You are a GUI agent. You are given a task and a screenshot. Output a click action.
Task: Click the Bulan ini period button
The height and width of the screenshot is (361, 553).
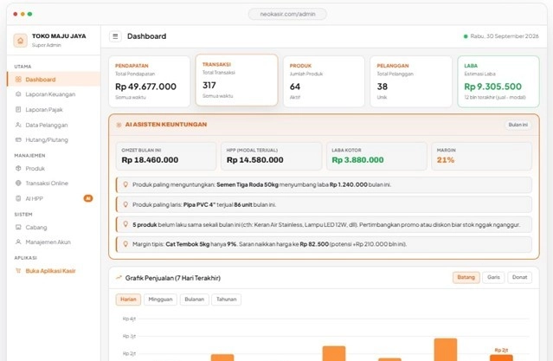pyautogui.click(x=518, y=125)
